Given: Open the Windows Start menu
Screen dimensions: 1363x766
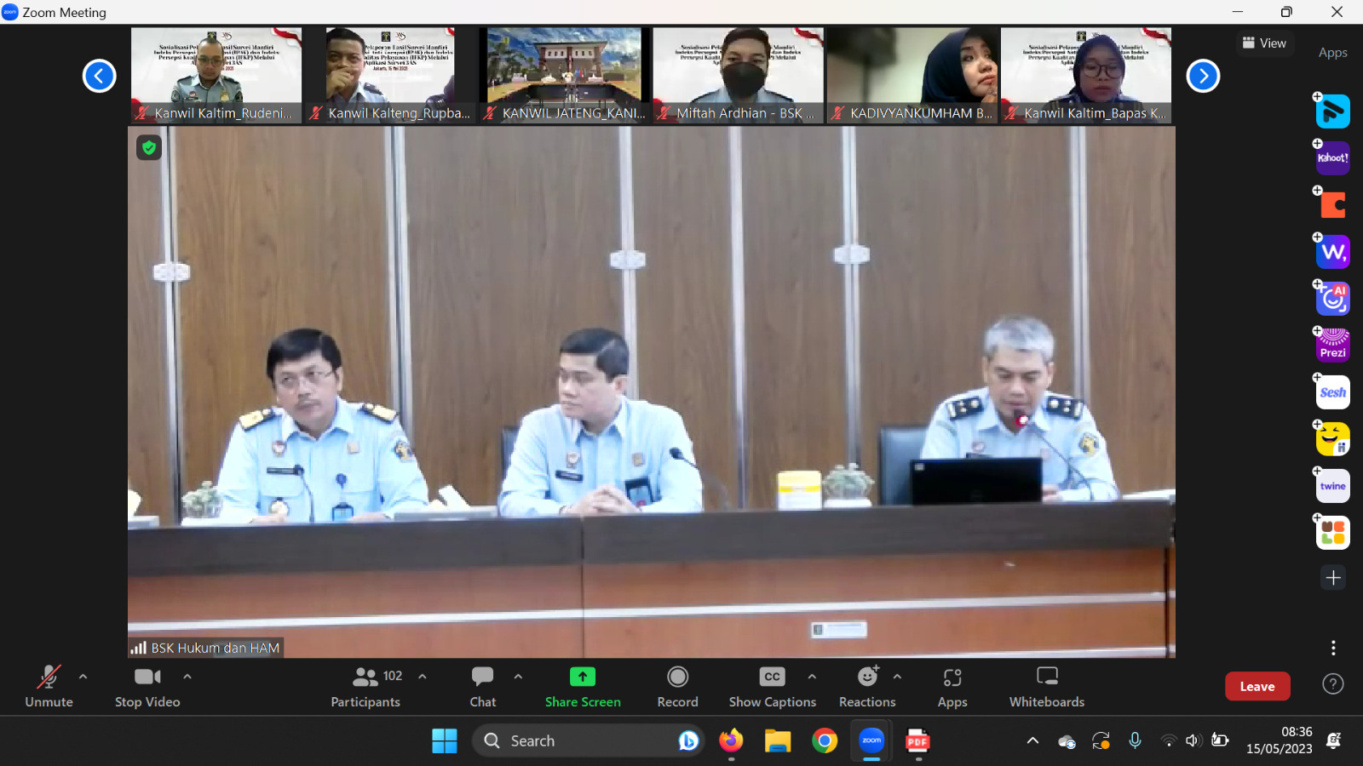Looking at the screenshot, I should click(x=445, y=741).
